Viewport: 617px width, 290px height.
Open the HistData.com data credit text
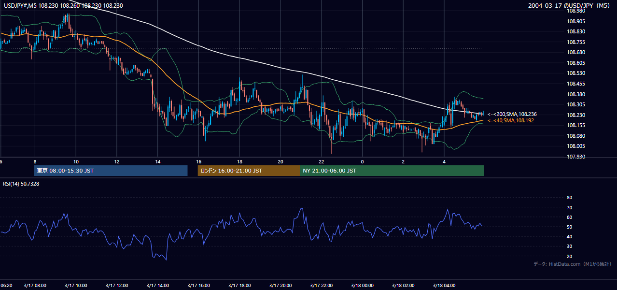pos(573,264)
